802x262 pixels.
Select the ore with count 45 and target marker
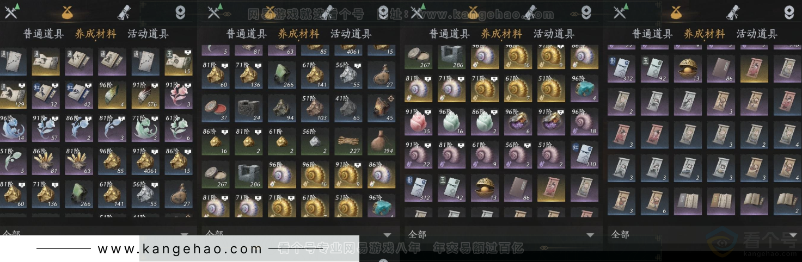(x=381, y=108)
